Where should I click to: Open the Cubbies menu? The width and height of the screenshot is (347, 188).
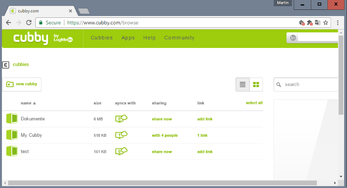102,38
